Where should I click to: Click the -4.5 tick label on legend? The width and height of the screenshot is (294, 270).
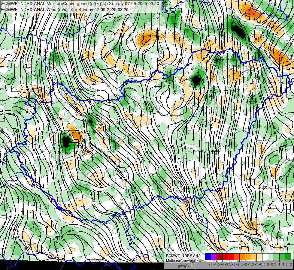[x=217, y=264]
